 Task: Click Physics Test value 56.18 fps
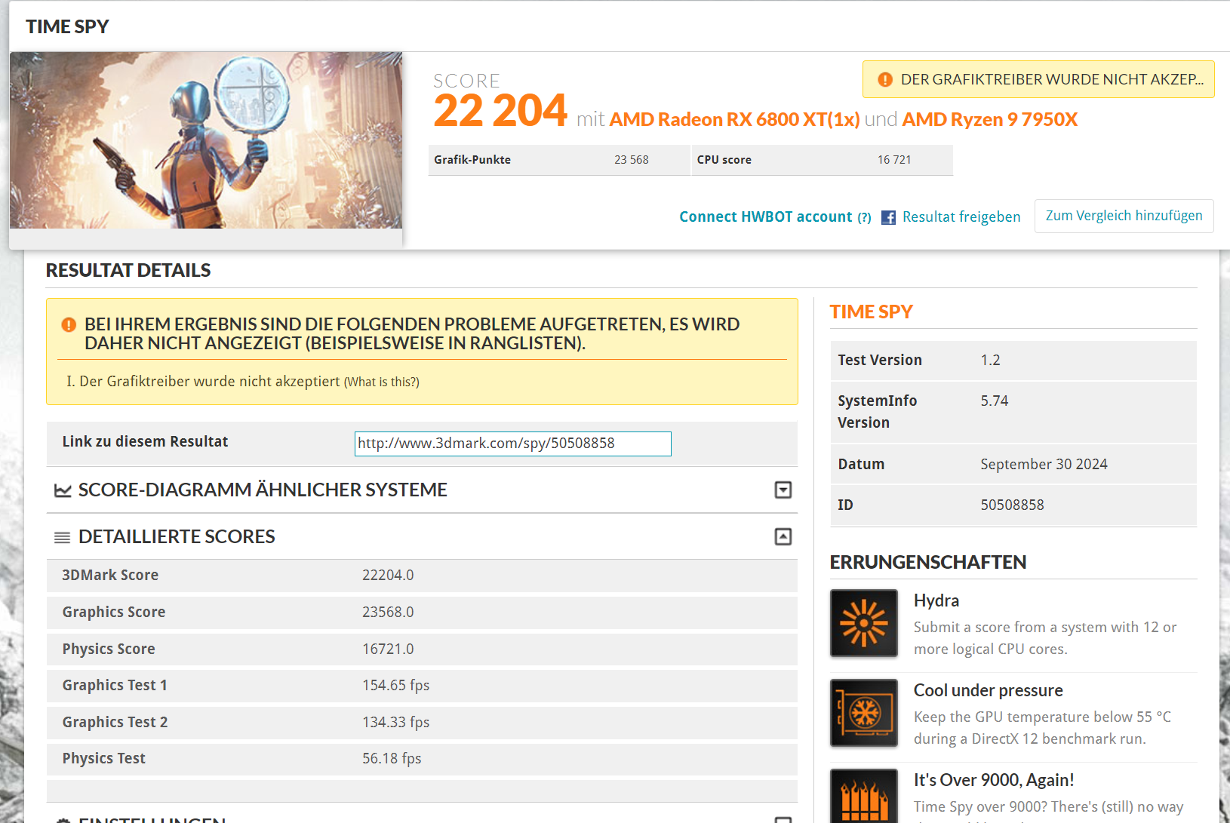(x=392, y=758)
